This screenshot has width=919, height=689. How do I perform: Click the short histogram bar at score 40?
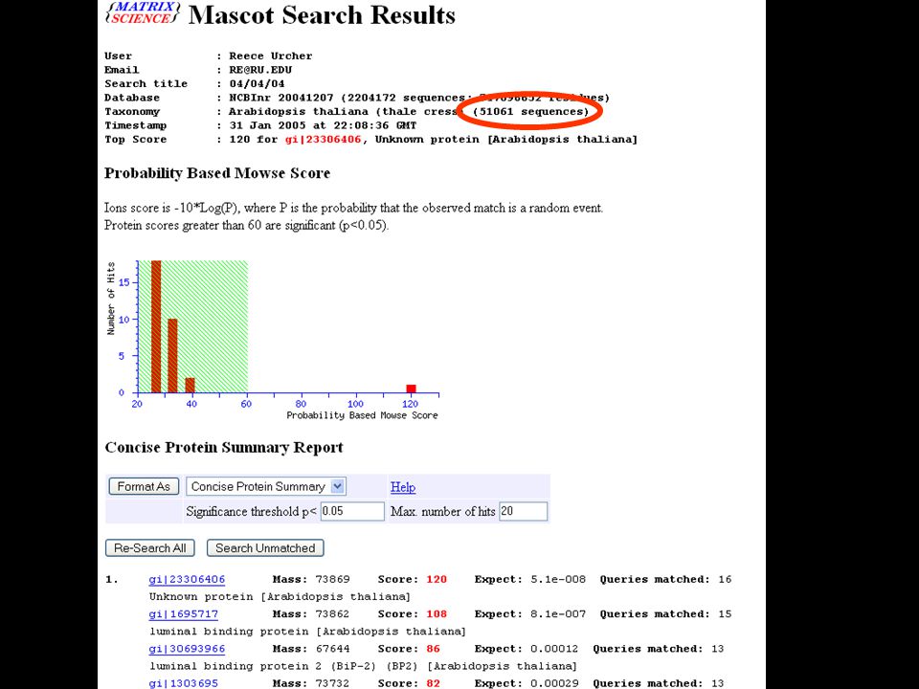click(x=190, y=385)
